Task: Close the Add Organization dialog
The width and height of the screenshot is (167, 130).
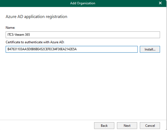Action: pyautogui.click(x=160, y=3)
